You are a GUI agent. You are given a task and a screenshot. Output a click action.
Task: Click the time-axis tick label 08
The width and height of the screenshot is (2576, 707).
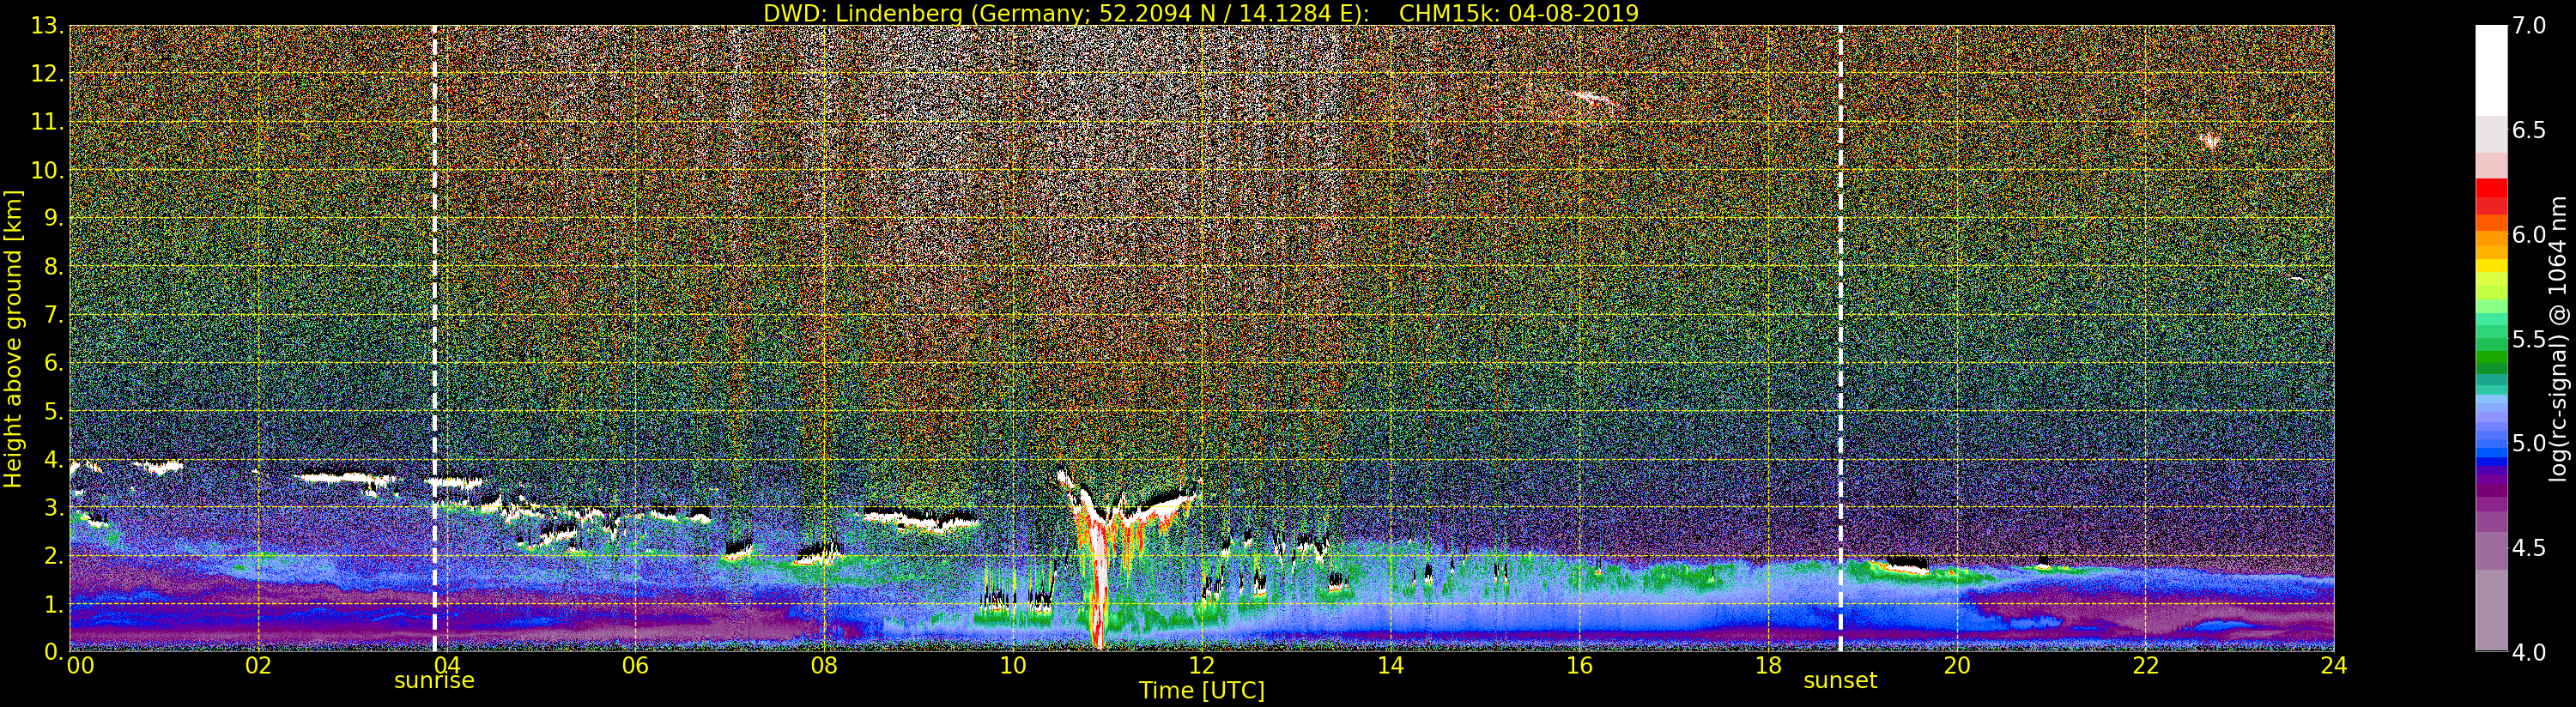click(824, 666)
